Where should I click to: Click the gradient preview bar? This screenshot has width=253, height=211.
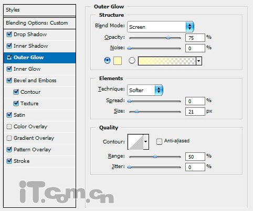click(x=167, y=61)
